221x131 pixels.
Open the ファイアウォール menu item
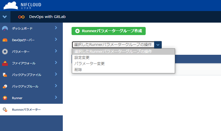(31, 63)
